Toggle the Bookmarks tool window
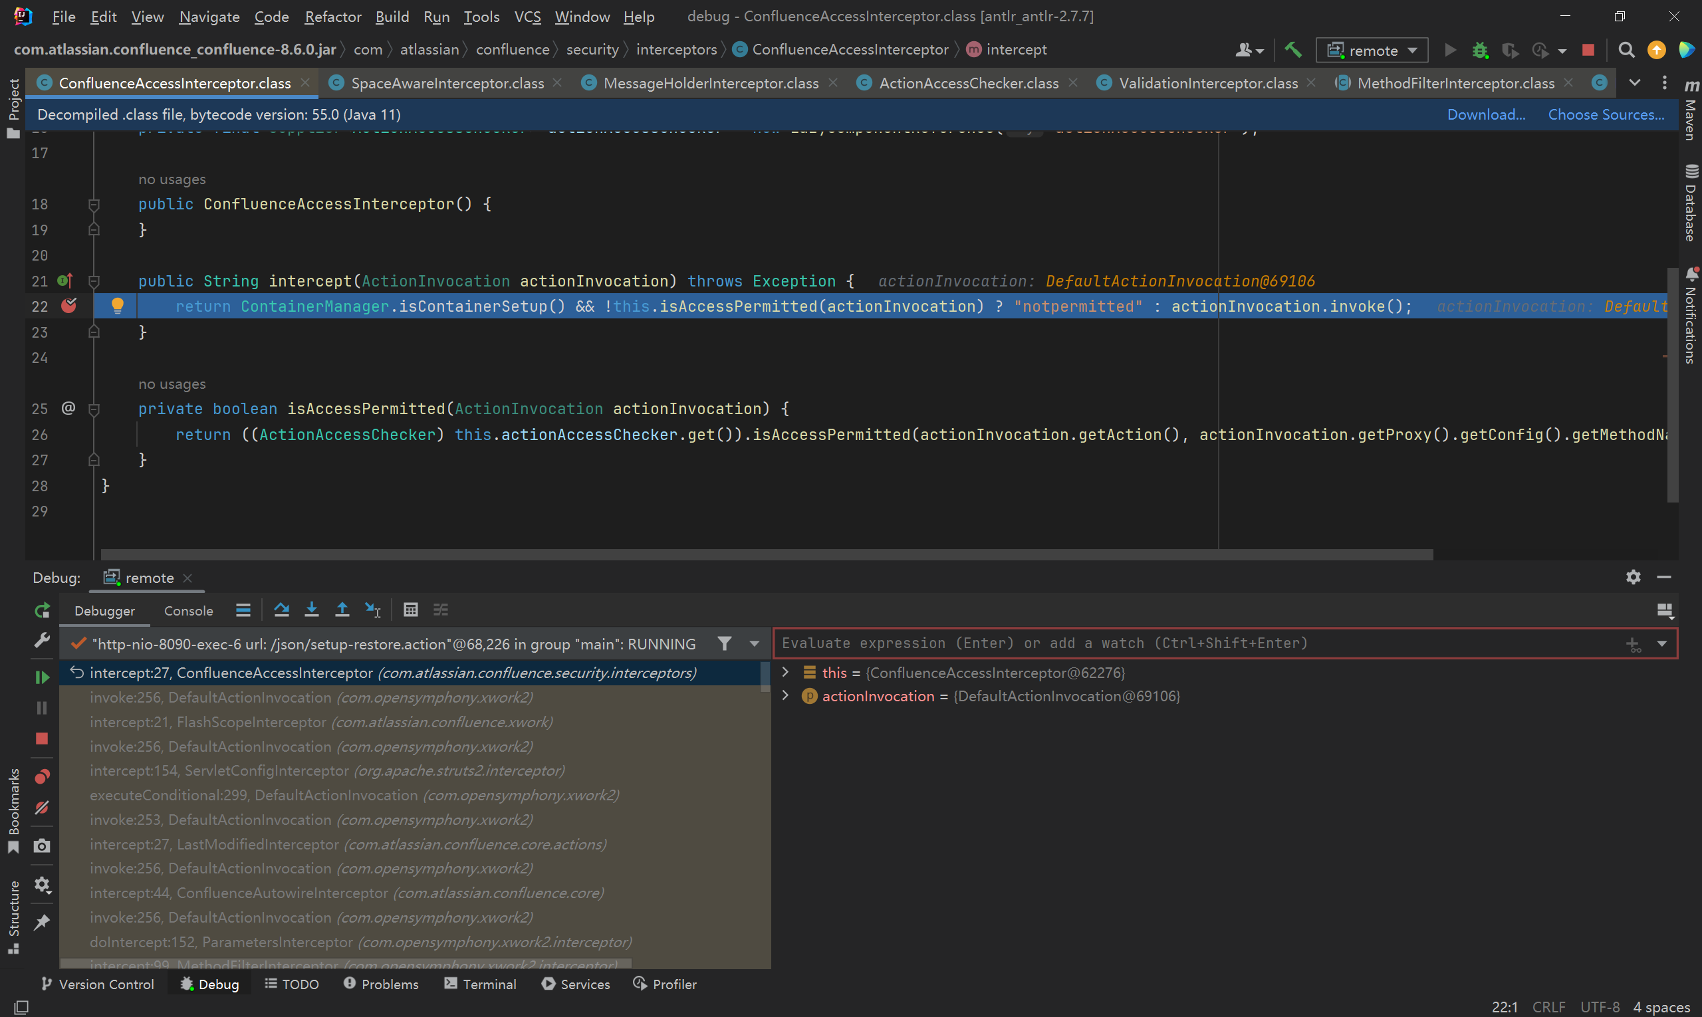This screenshot has height=1017, width=1702. (x=13, y=810)
